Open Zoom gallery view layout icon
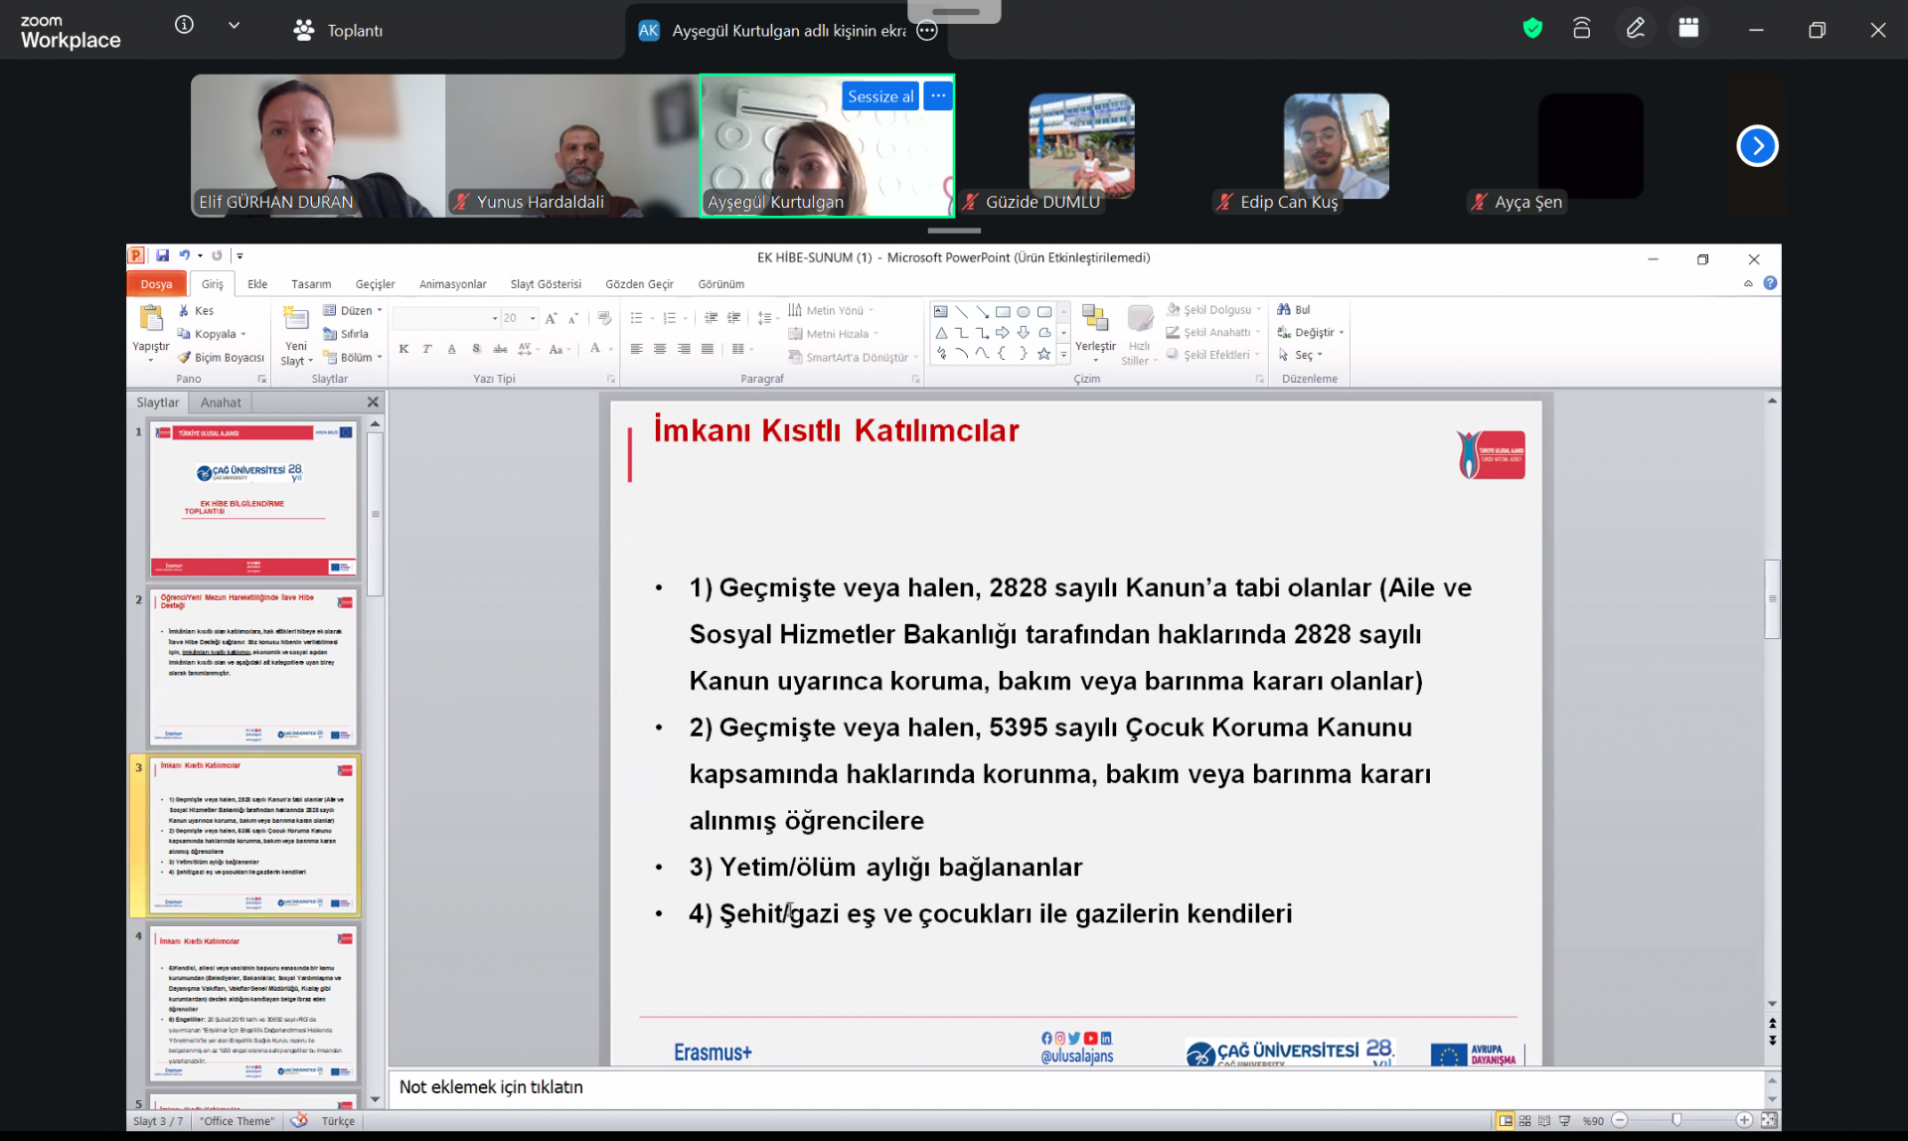Viewport: 1908px width, 1141px height. (1688, 29)
